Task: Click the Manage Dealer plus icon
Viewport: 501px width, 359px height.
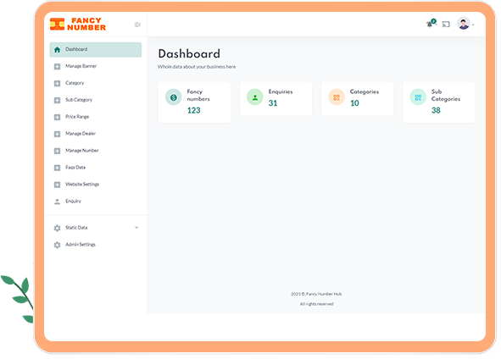Action: point(57,134)
